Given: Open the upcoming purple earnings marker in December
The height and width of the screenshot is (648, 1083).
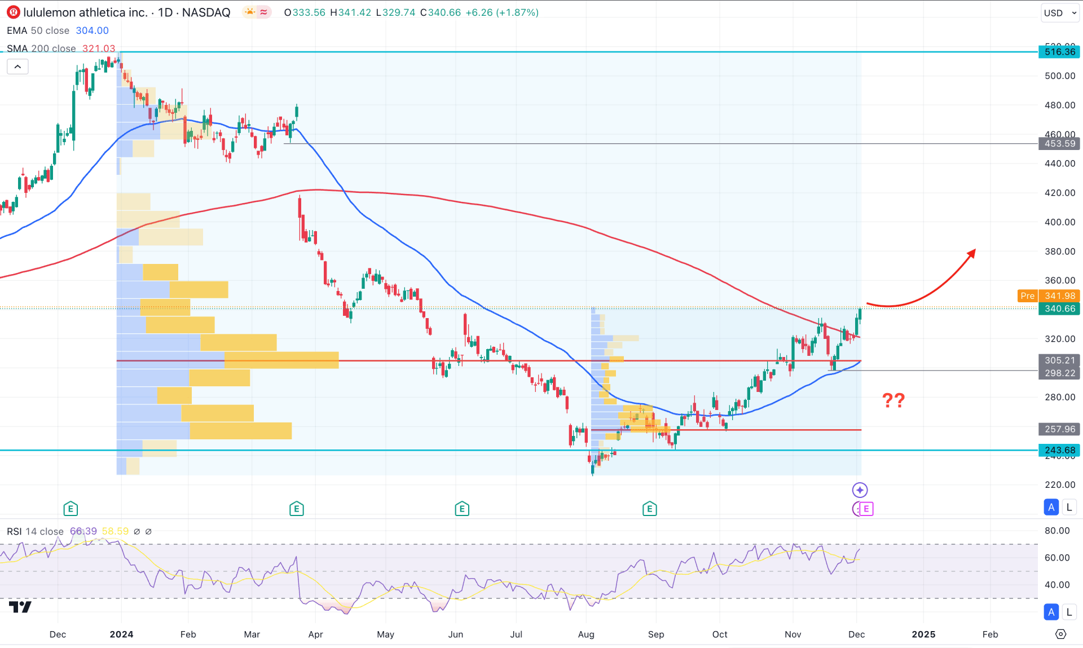Looking at the screenshot, I should 866,509.
